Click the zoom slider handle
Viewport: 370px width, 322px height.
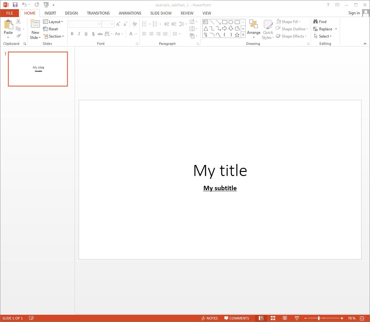point(319,318)
